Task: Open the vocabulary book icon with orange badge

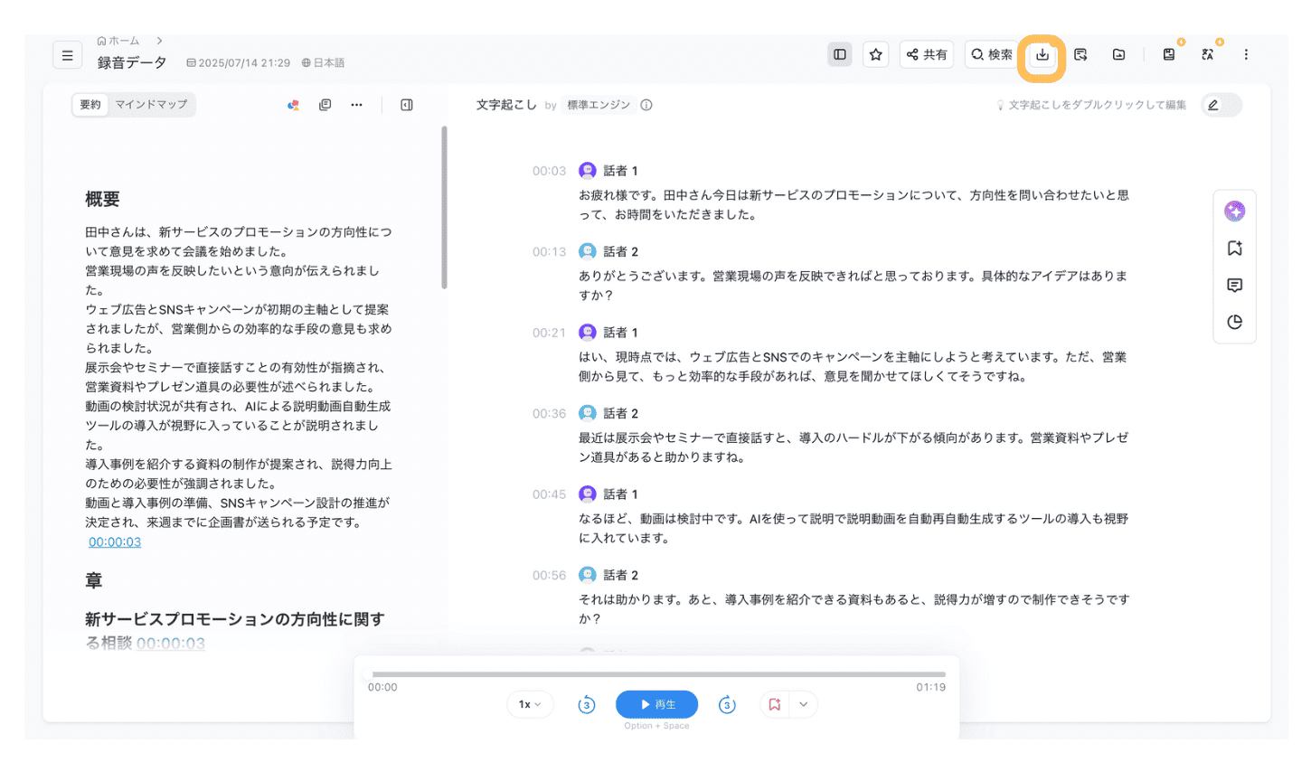Action: 1170,54
